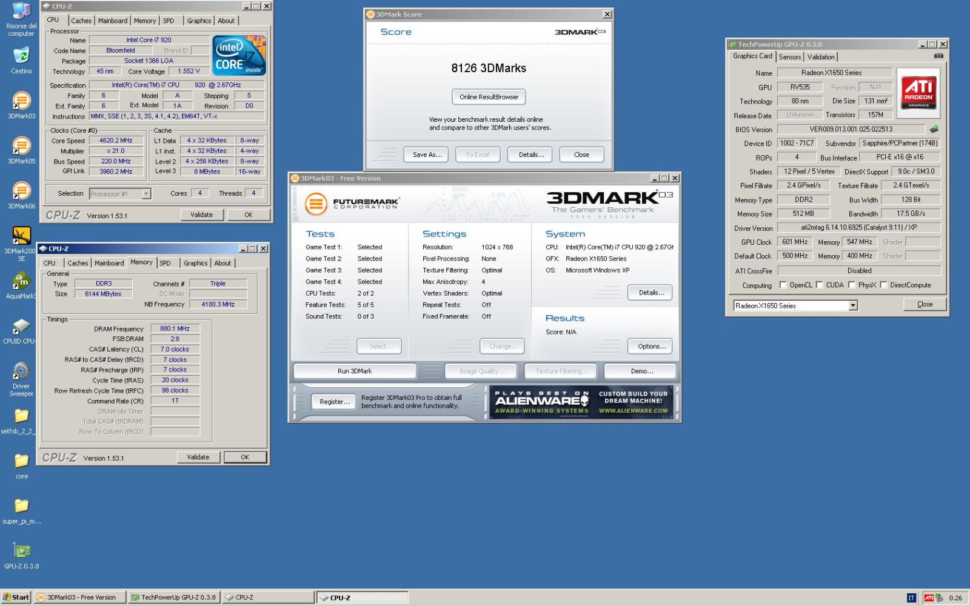Click OK in bottom CPU-Z Memory window
Screen dimensions: 970x606
point(245,457)
